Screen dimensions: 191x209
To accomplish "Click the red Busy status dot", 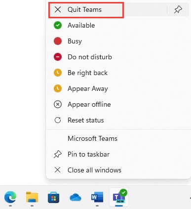I will [58, 41].
